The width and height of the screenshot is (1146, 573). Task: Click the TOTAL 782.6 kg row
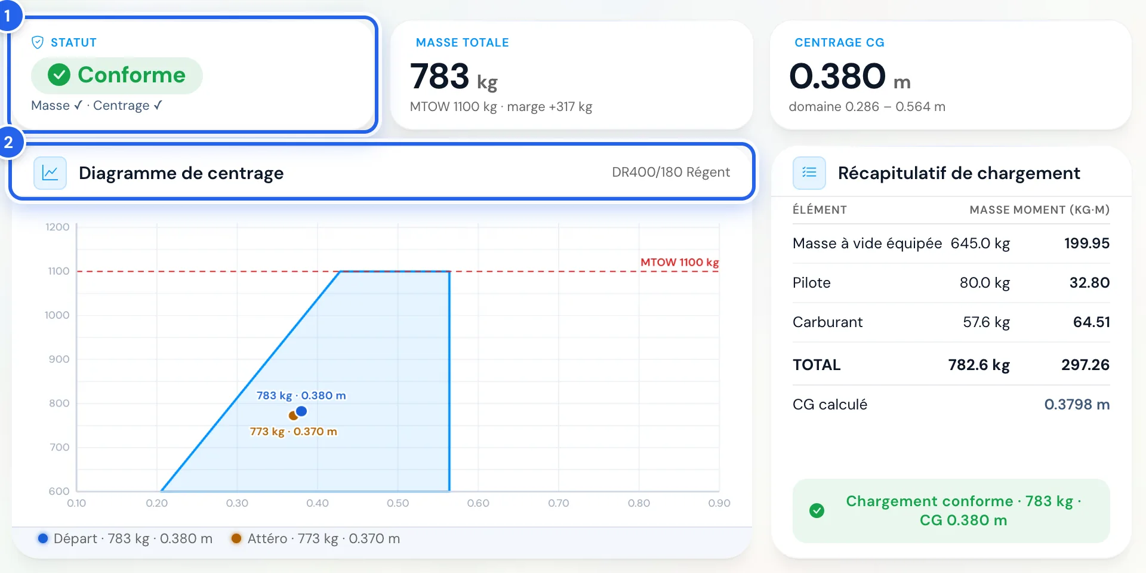pyautogui.click(x=951, y=365)
